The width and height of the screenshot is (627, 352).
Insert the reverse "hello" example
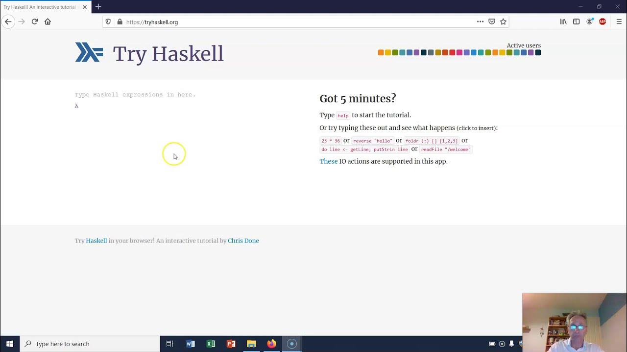point(373,141)
